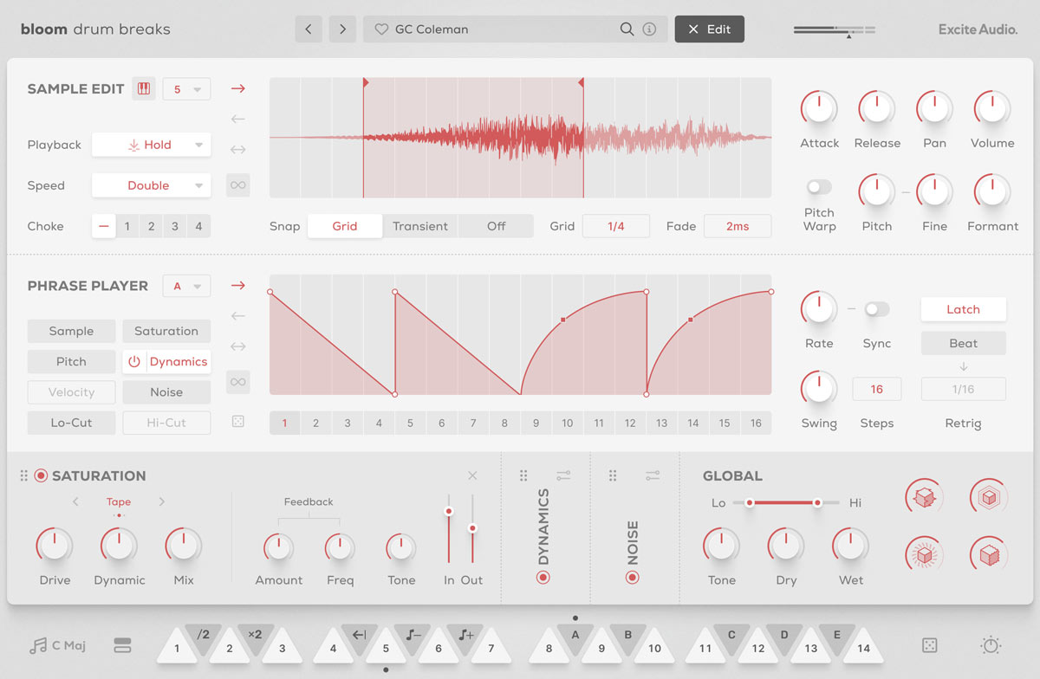Open the clock icon in the bottom right corner
This screenshot has width=1040, height=679.
(x=989, y=645)
